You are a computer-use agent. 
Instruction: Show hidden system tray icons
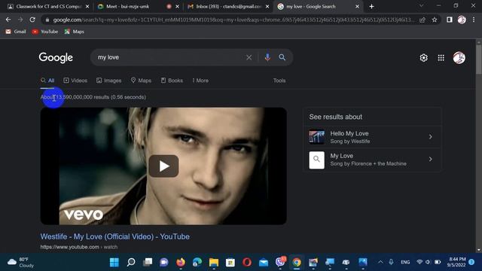[x=380, y=262]
